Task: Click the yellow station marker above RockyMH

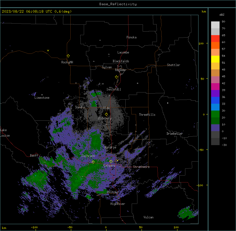Action: point(68,56)
